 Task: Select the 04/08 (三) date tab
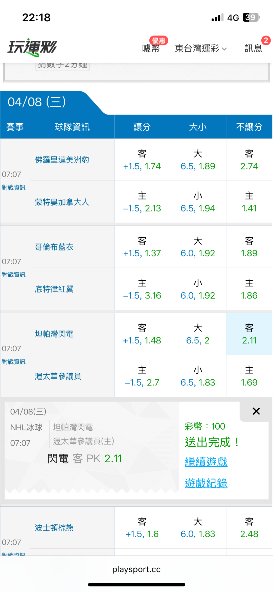pos(37,102)
